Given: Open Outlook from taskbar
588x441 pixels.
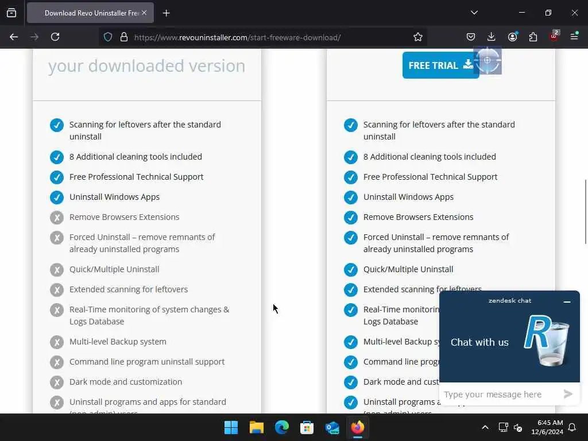Looking at the screenshot, I should click(x=332, y=427).
